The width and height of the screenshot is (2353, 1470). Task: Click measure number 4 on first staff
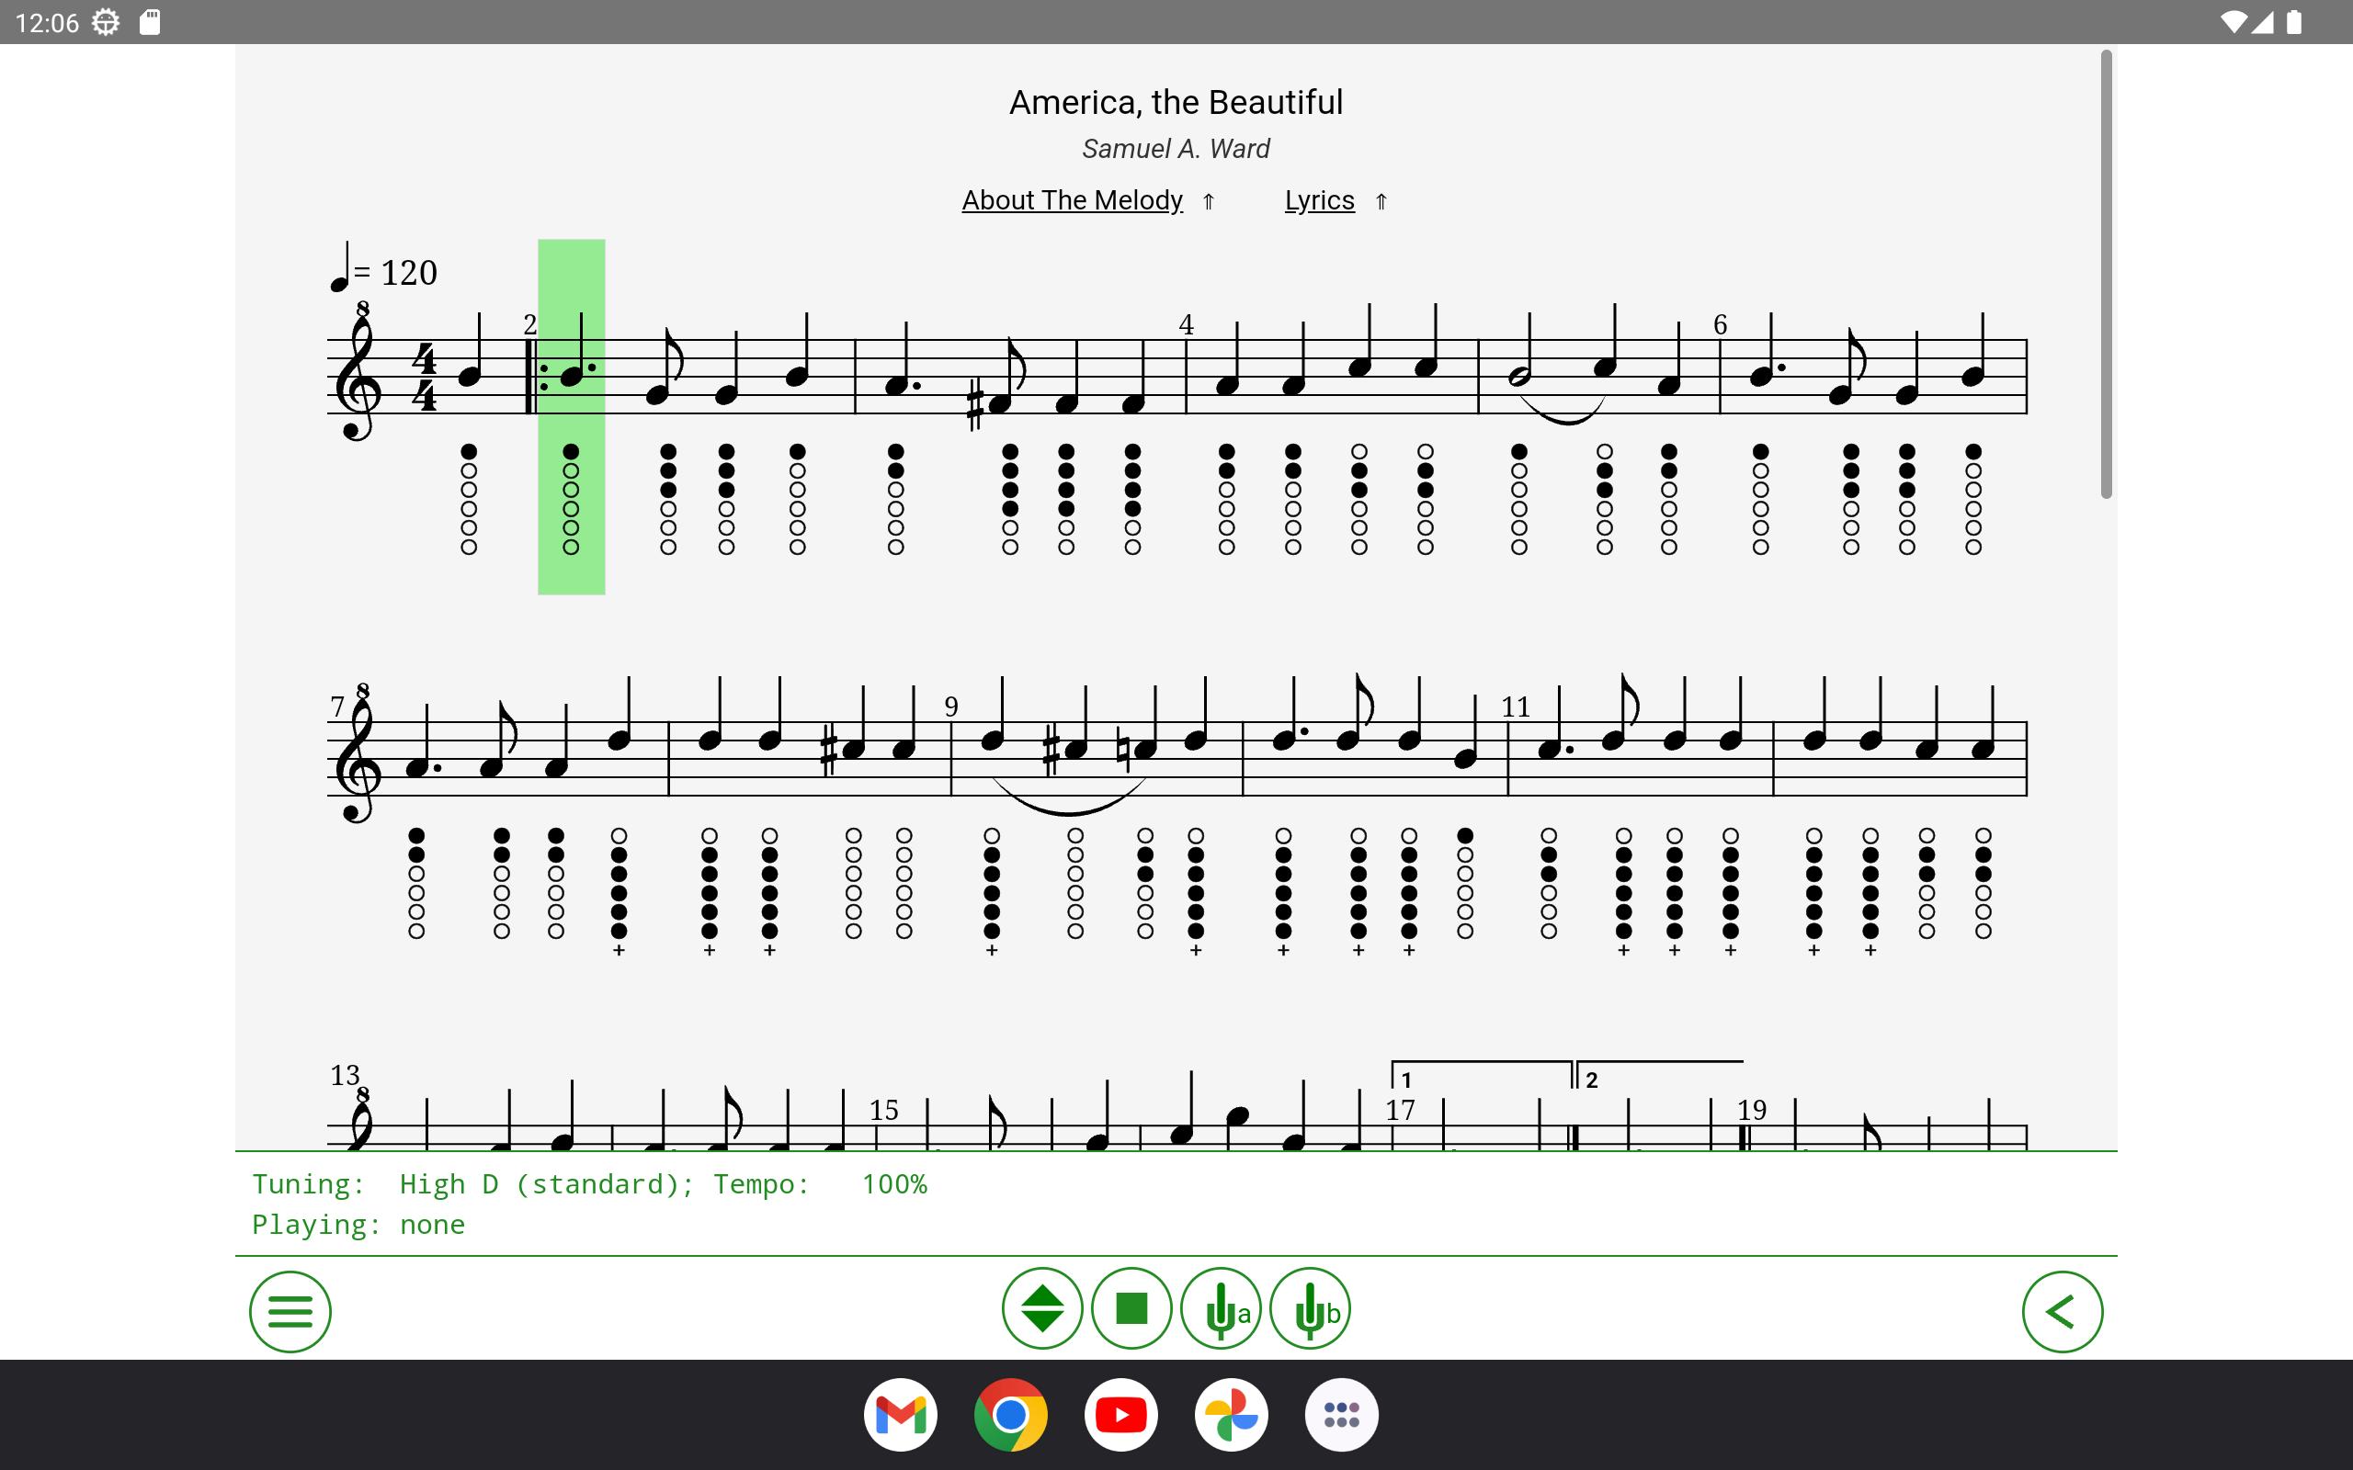point(1186,324)
